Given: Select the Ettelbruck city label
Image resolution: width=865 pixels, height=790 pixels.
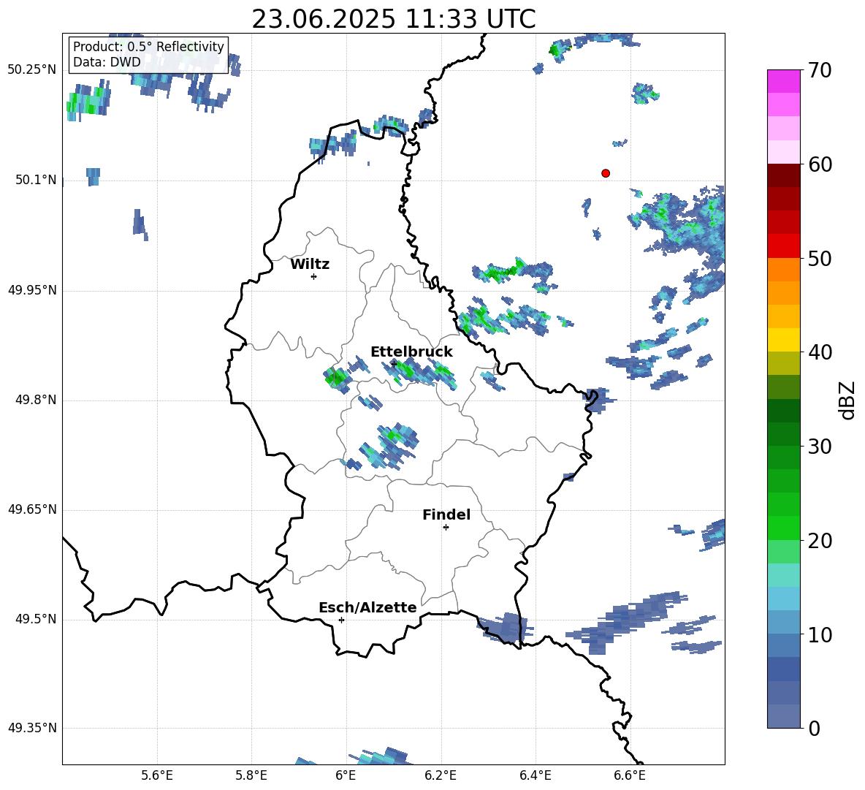Looking at the screenshot, I should coord(411,352).
